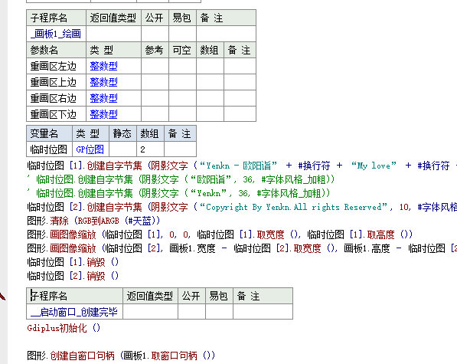Click code line 临时位图 [1].创建自字节集
This screenshot has width=457, height=364.
click(x=242, y=166)
